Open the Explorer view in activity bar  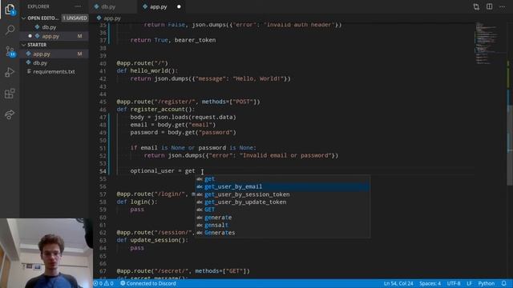click(x=10, y=10)
